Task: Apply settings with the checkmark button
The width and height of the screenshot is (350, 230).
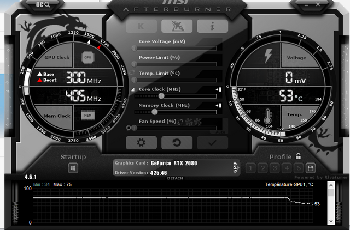Action: [x=212, y=143]
